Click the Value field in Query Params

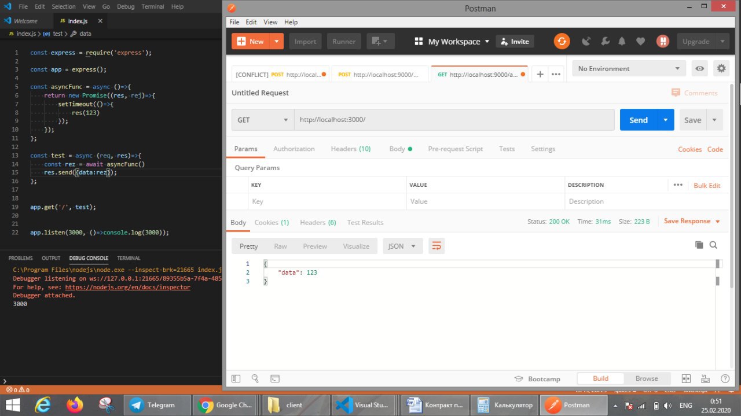tap(486, 201)
